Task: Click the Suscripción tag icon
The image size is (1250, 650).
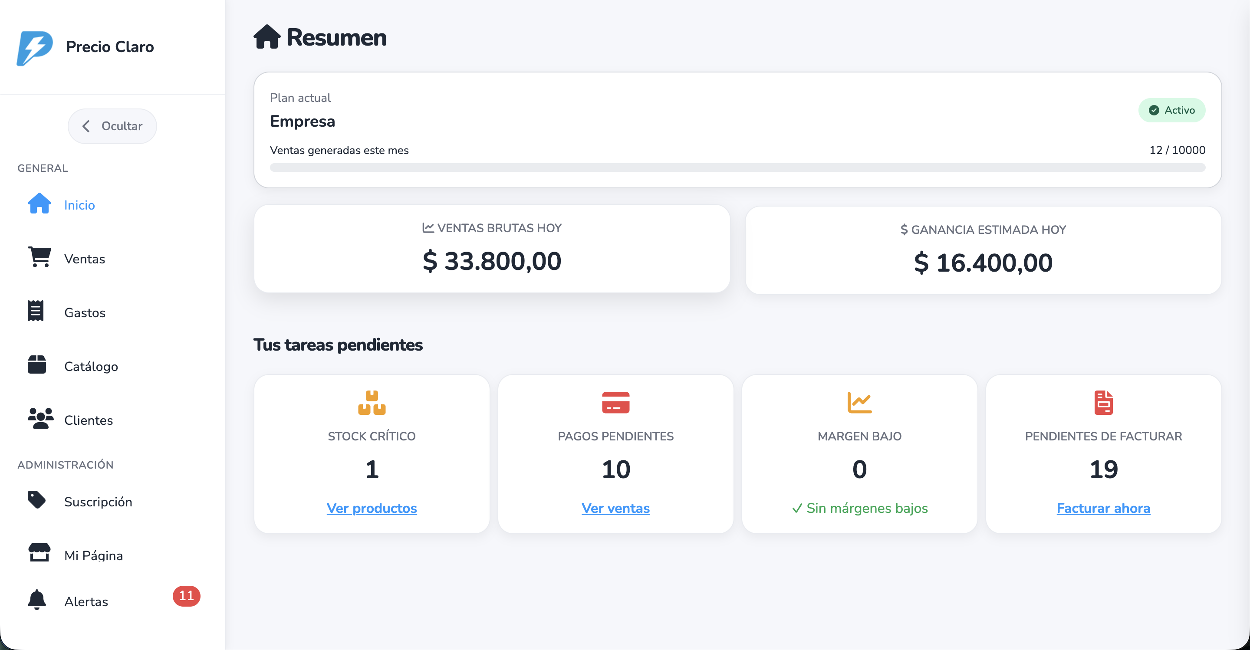Action: pos(36,499)
